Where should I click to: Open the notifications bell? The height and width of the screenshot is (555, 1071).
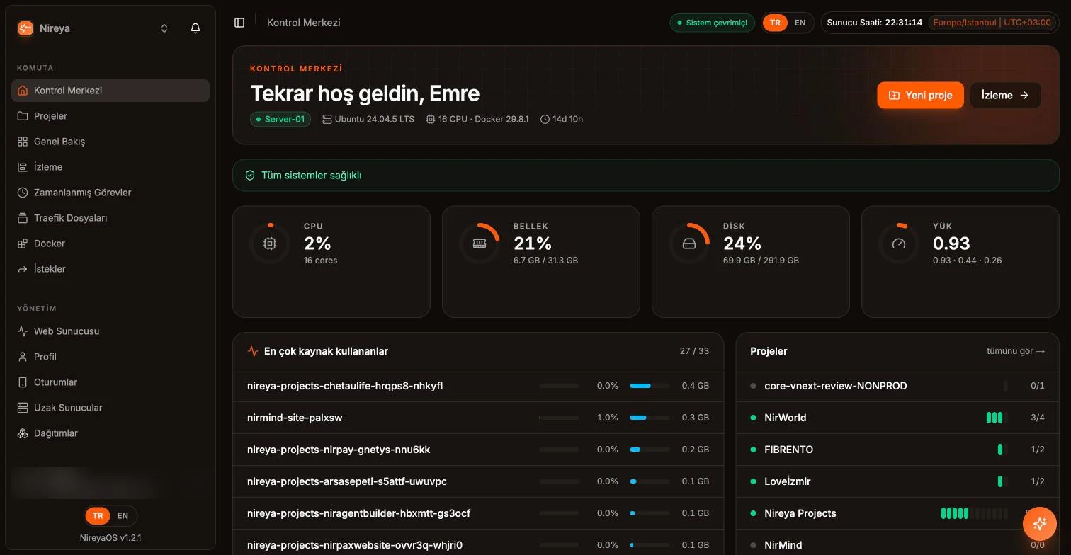click(195, 28)
